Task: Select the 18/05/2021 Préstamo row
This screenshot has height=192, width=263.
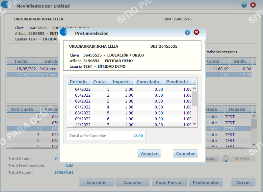Action: [32, 69]
